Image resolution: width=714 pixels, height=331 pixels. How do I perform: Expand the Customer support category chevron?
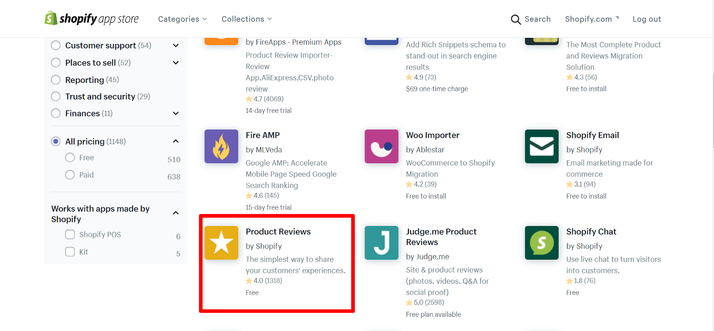tap(176, 46)
